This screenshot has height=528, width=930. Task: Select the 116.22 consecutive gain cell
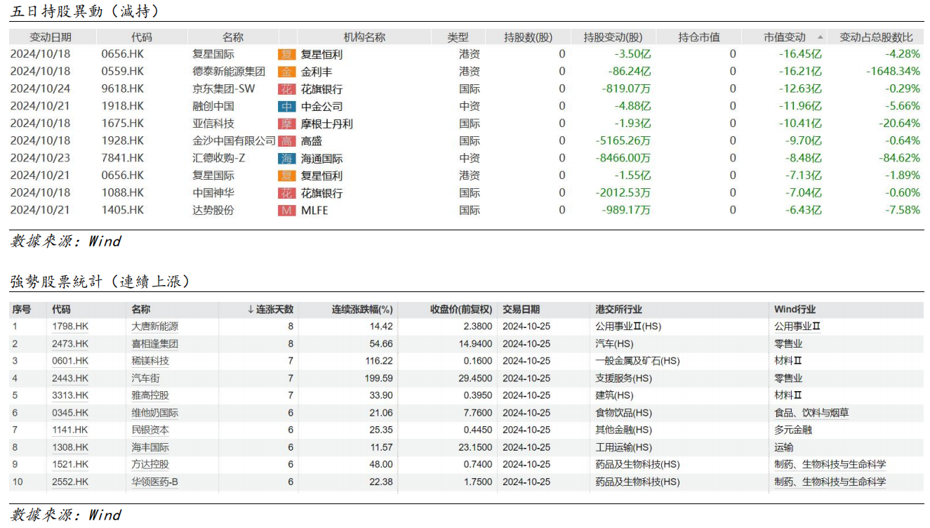coord(378,361)
